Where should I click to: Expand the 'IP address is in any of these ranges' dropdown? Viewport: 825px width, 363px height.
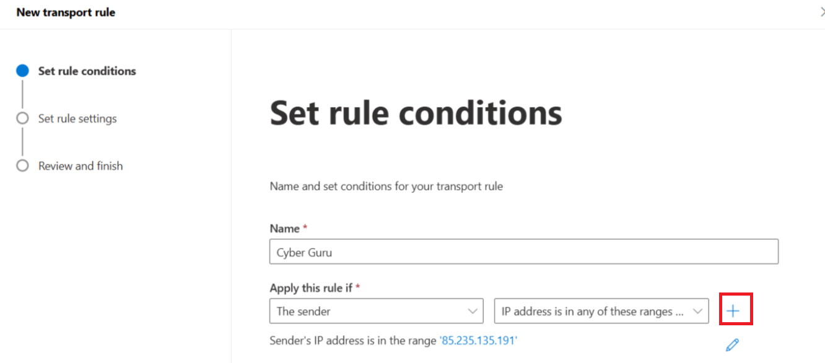click(601, 311)
